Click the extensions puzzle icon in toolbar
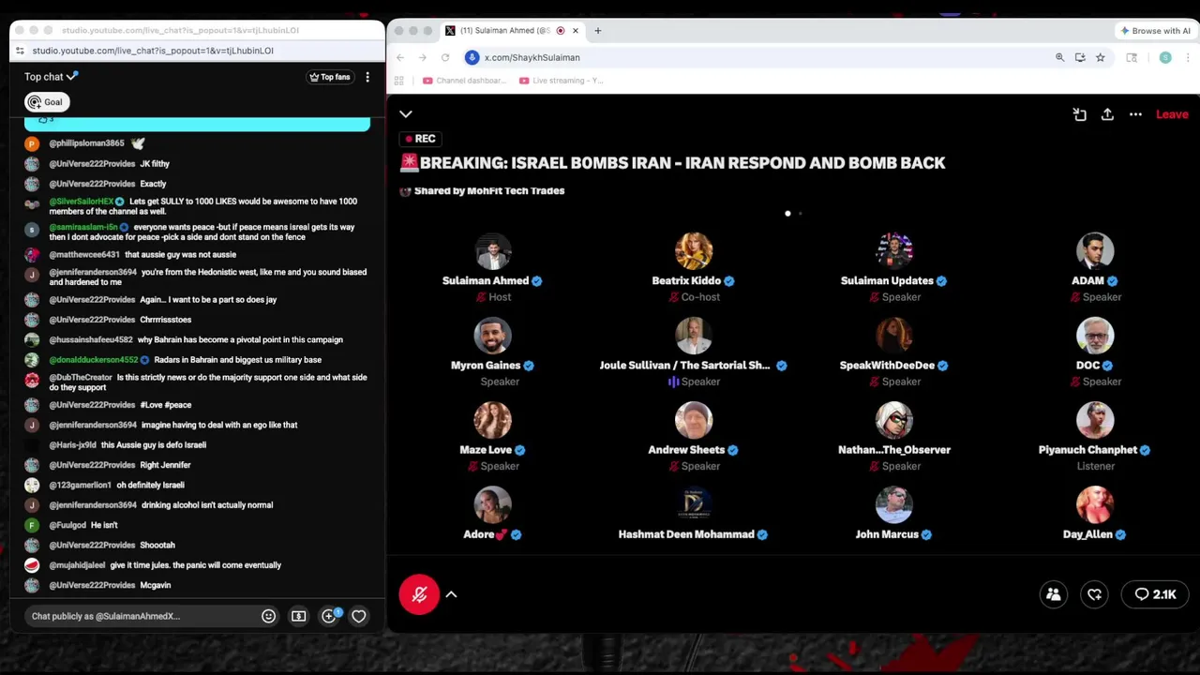The width and height of the screenshot is (1200, 675). click(1132, 57)
